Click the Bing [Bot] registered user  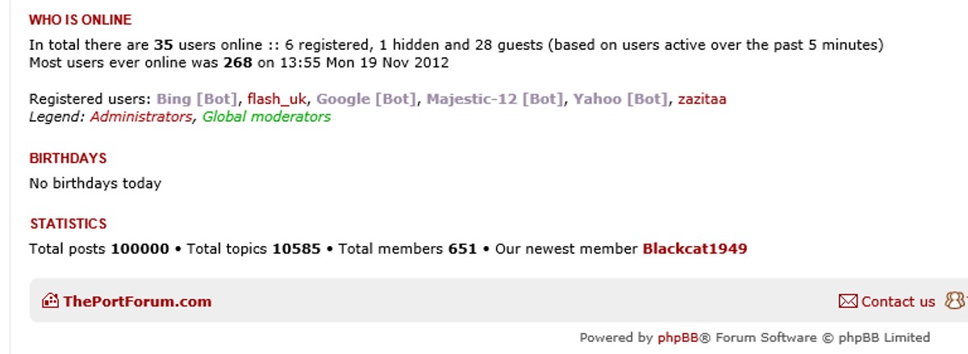(198, 99)
